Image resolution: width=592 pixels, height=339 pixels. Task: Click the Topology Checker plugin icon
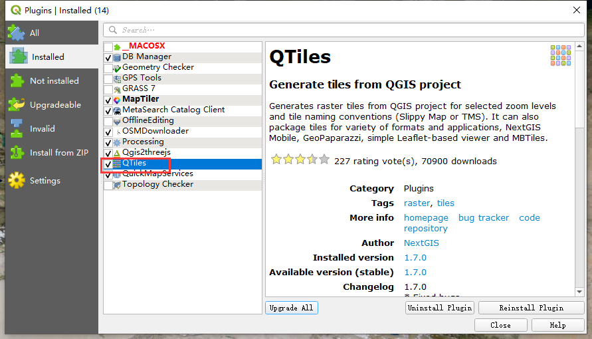point(117,185)
